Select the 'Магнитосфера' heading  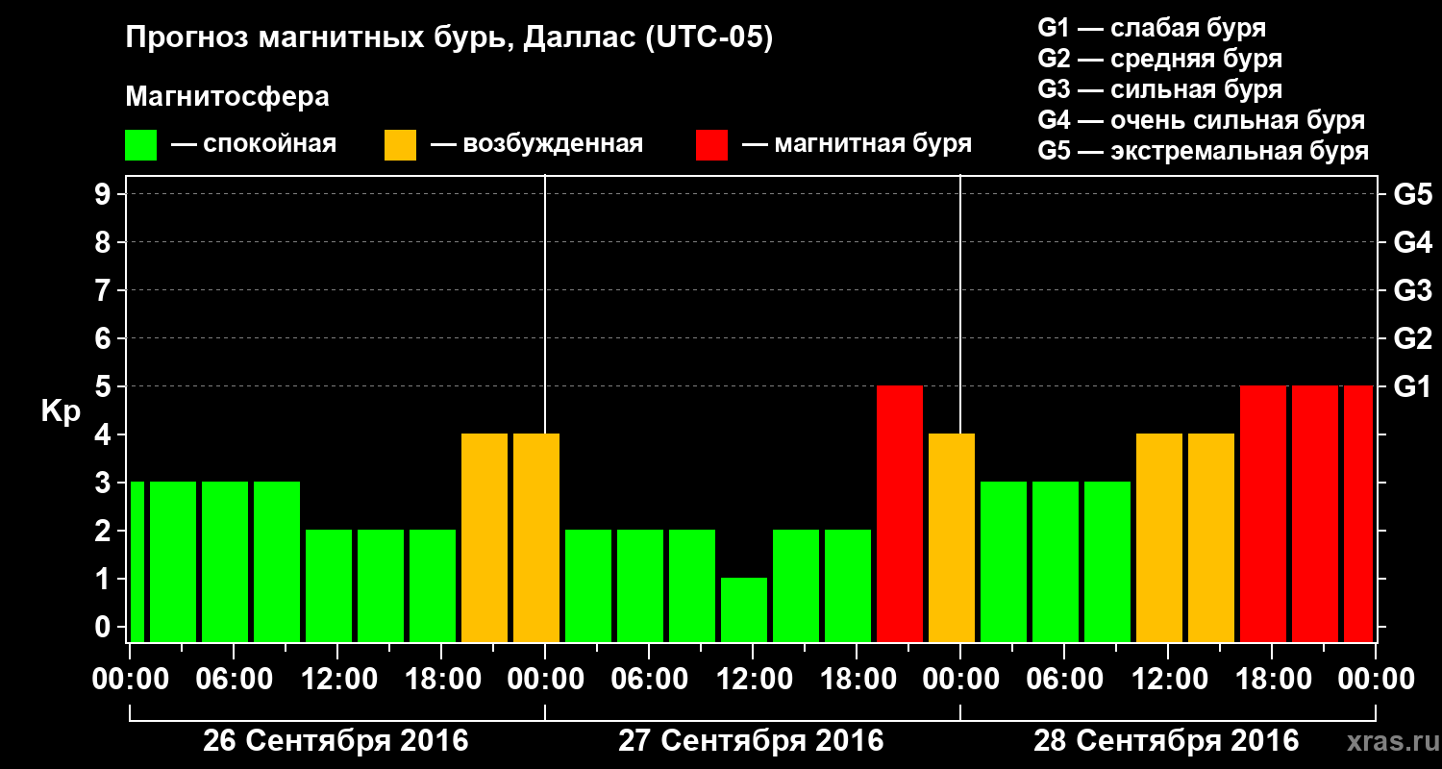[228, 97]
